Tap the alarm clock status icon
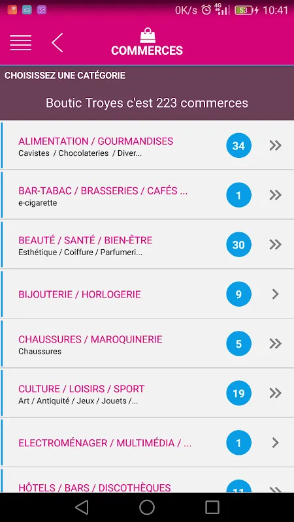 206,10
